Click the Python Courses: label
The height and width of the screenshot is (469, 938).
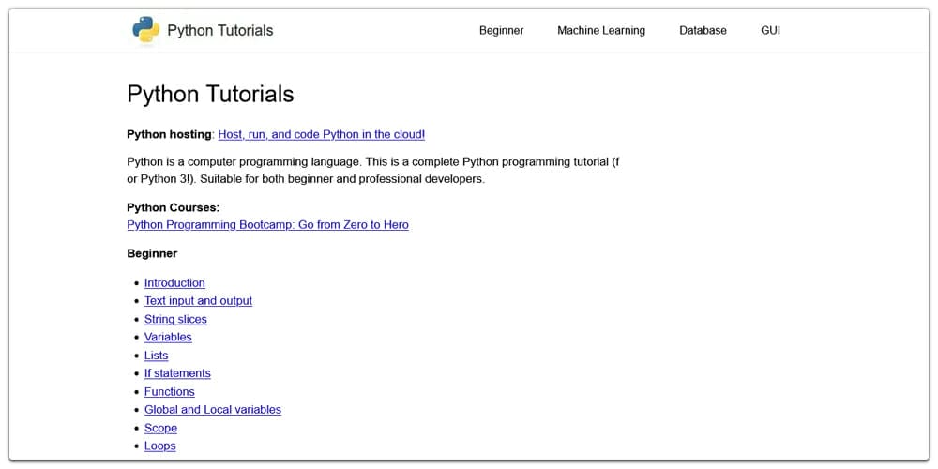(174, 207)
